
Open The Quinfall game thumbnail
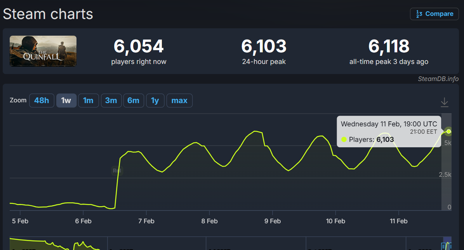coord(43,51)
